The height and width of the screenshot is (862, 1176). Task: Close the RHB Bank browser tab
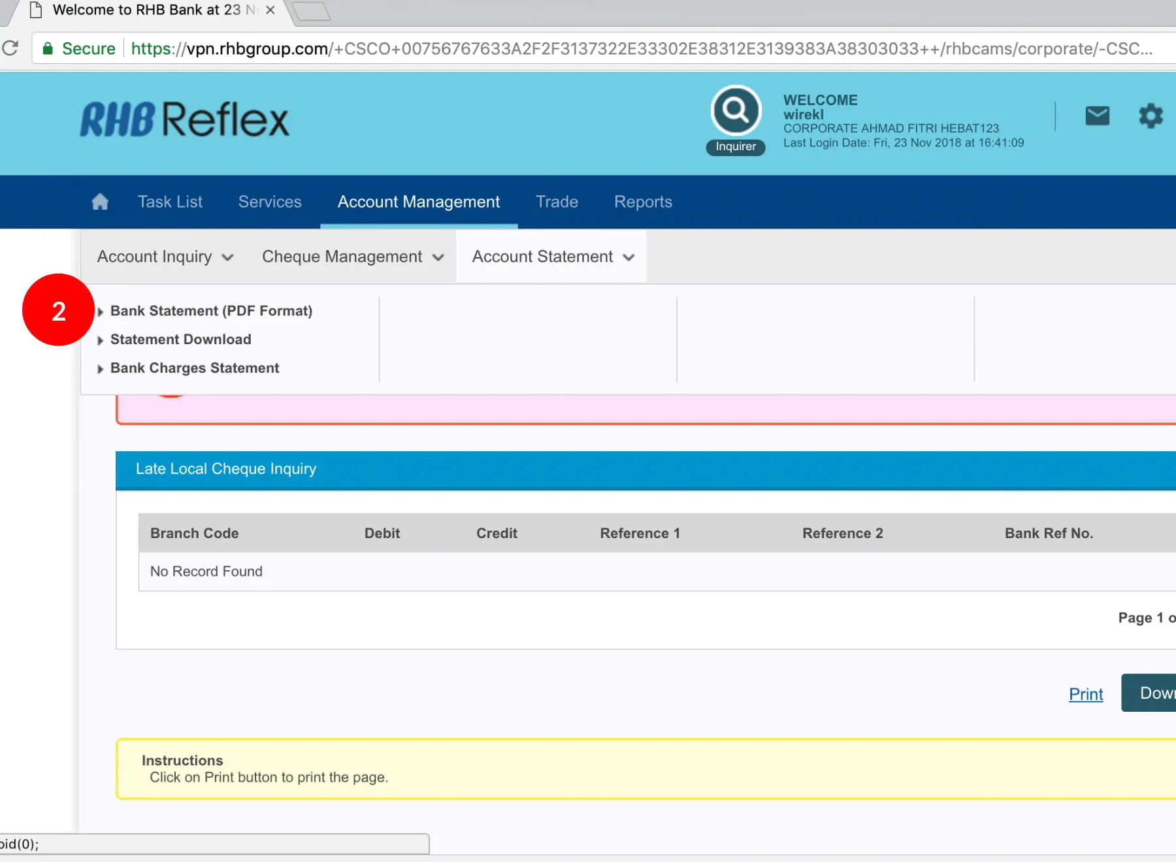[270, 10]
